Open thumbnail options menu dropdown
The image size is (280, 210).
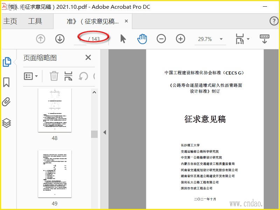(31, 76)
